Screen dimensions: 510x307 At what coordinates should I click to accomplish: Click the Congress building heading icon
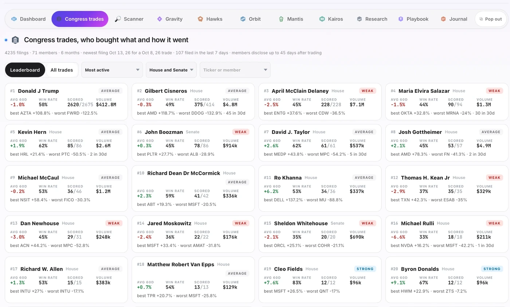click(15, 40)
